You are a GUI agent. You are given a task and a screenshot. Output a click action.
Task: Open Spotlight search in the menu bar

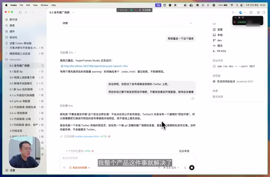237,5
